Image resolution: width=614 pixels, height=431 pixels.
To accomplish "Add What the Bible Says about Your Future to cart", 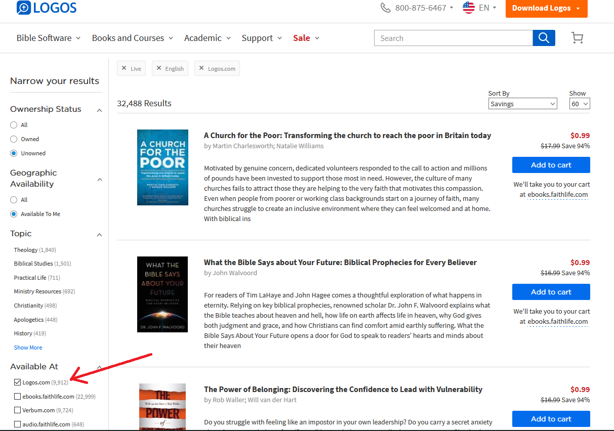I will pos(551,292).
